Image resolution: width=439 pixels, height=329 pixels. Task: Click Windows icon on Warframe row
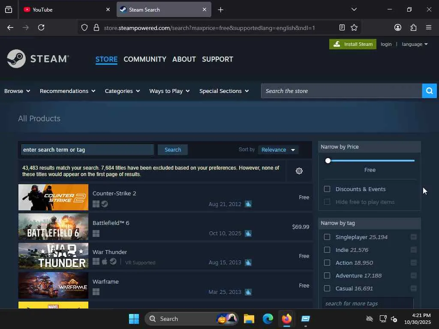click(x=96, y=292)
